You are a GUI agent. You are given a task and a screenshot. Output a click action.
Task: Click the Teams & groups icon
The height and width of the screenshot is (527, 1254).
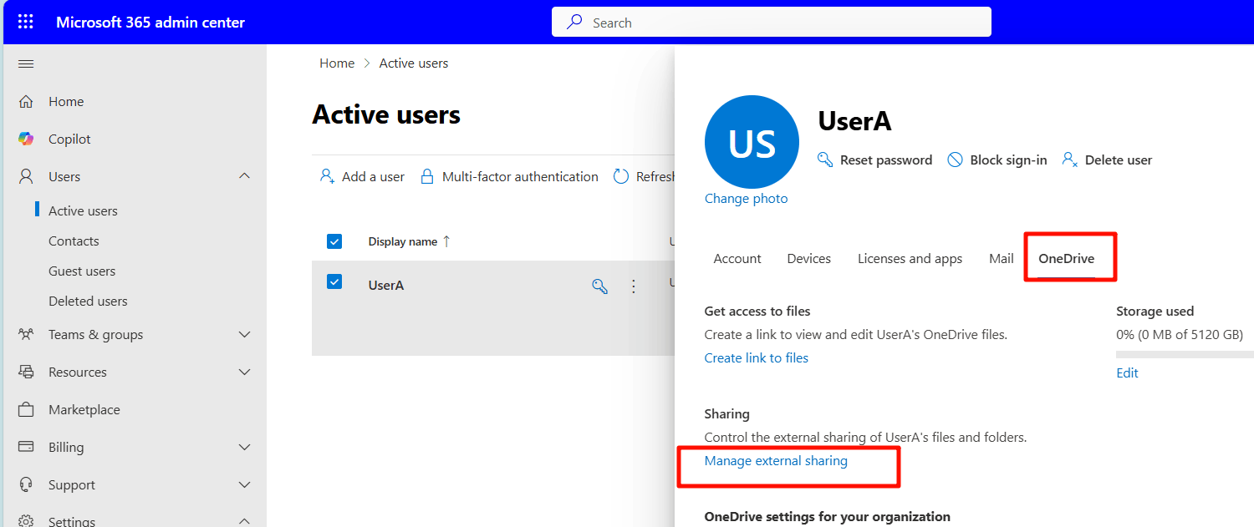26,334
